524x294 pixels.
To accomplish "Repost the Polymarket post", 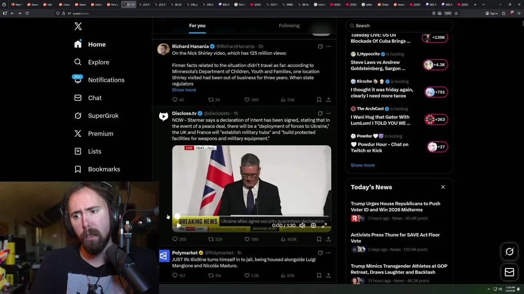I will (x=215, y=276).
